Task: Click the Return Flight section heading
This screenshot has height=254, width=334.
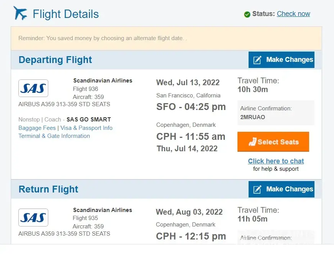Action: [x=48, y=189]
